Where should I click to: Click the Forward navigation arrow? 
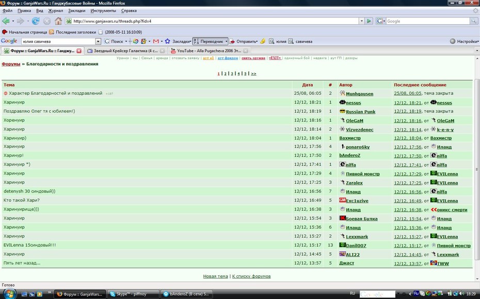point(20,21)
